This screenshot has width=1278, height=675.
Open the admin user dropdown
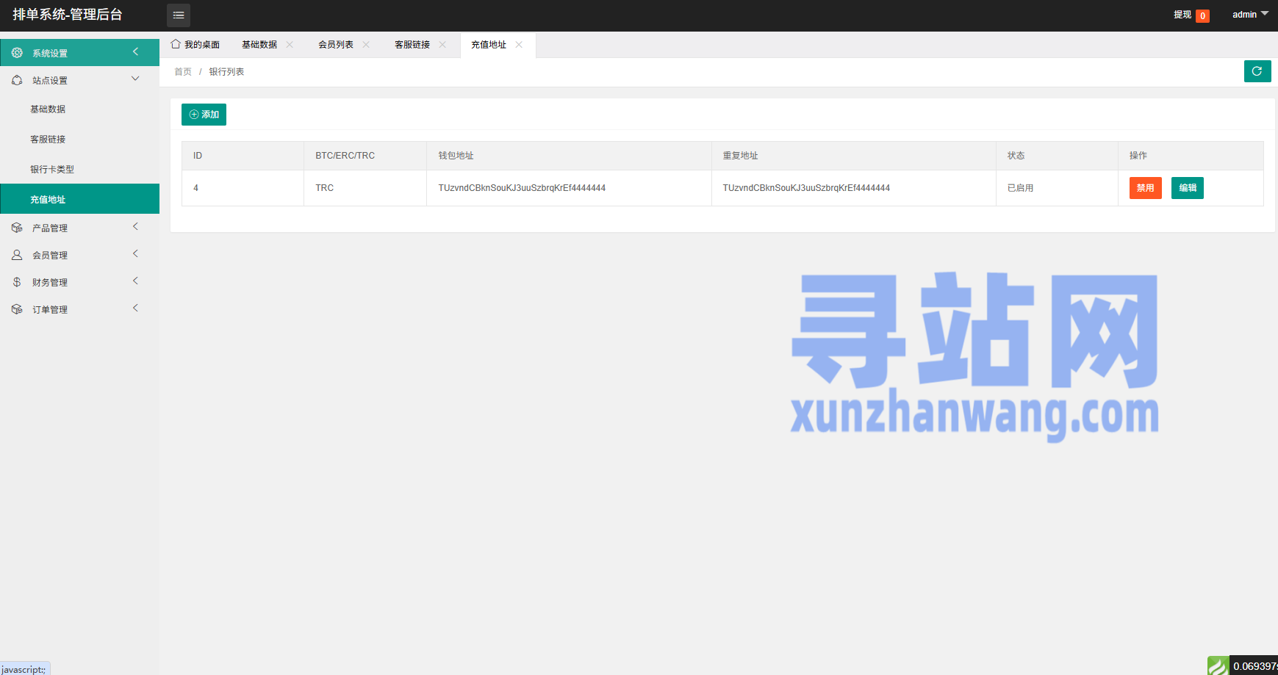click(x=1249, y=15)
